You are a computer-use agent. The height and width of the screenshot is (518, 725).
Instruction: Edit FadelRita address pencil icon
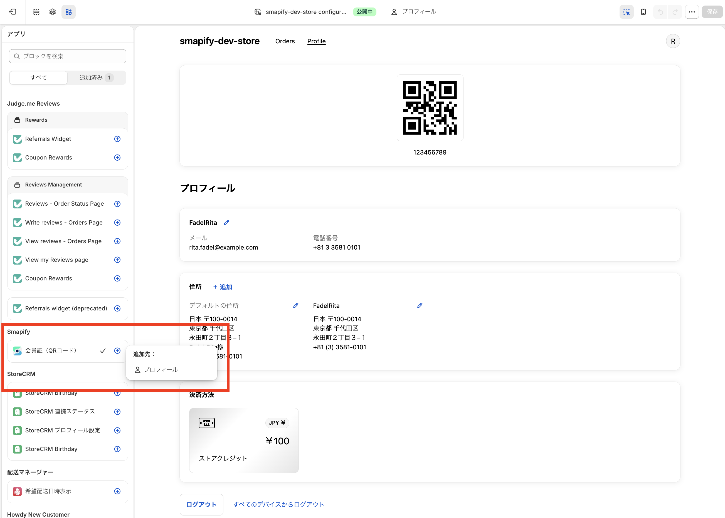[420, 305]
